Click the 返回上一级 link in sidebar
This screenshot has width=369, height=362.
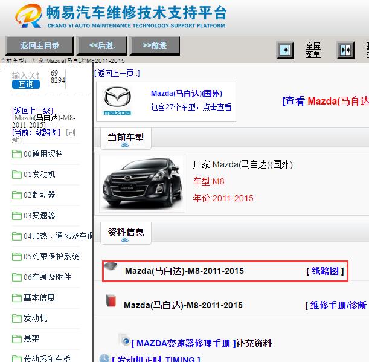click(33, 111)
